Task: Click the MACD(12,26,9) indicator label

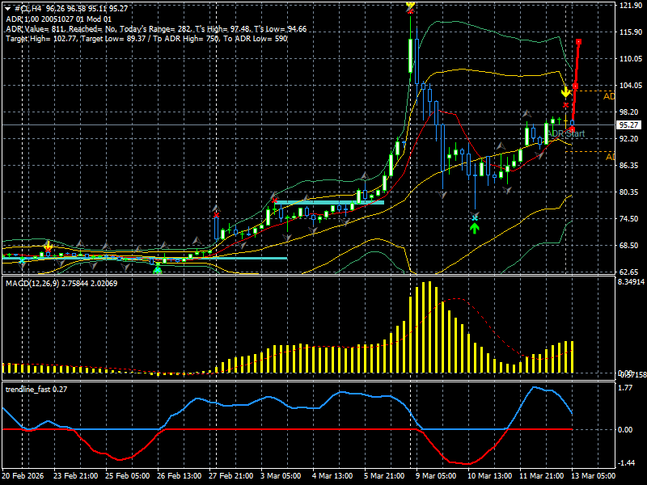Action: (61, 284)
